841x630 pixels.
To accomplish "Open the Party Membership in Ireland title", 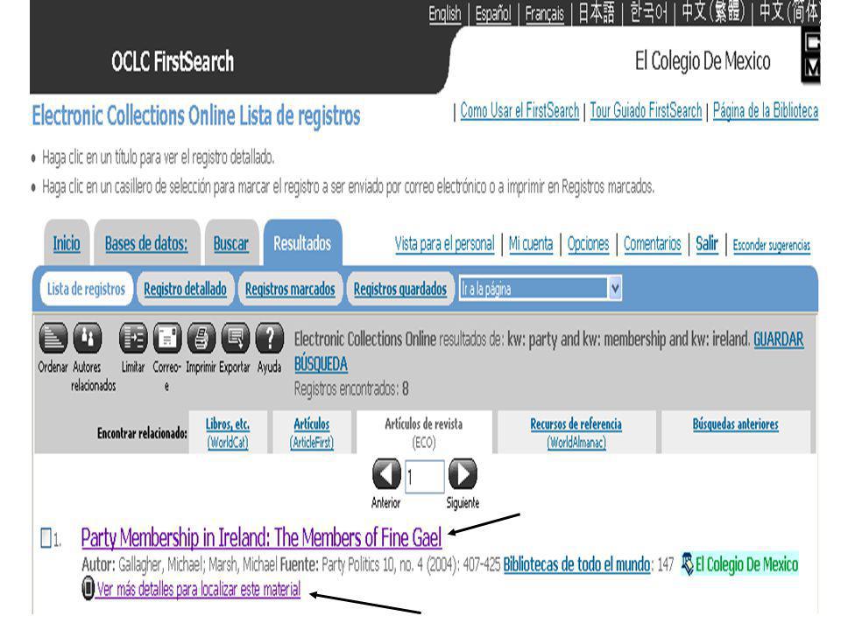I will 261,538.
